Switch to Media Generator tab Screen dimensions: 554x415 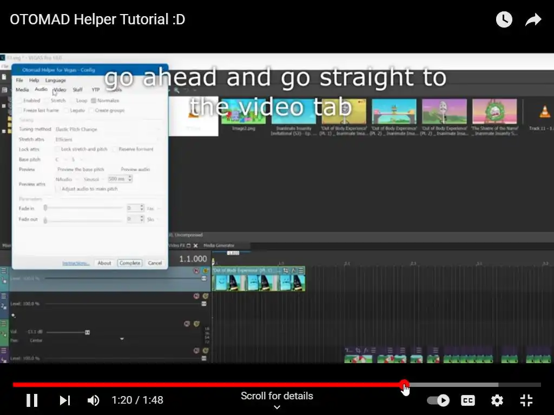pyautogui.click(x=219, y=245)
